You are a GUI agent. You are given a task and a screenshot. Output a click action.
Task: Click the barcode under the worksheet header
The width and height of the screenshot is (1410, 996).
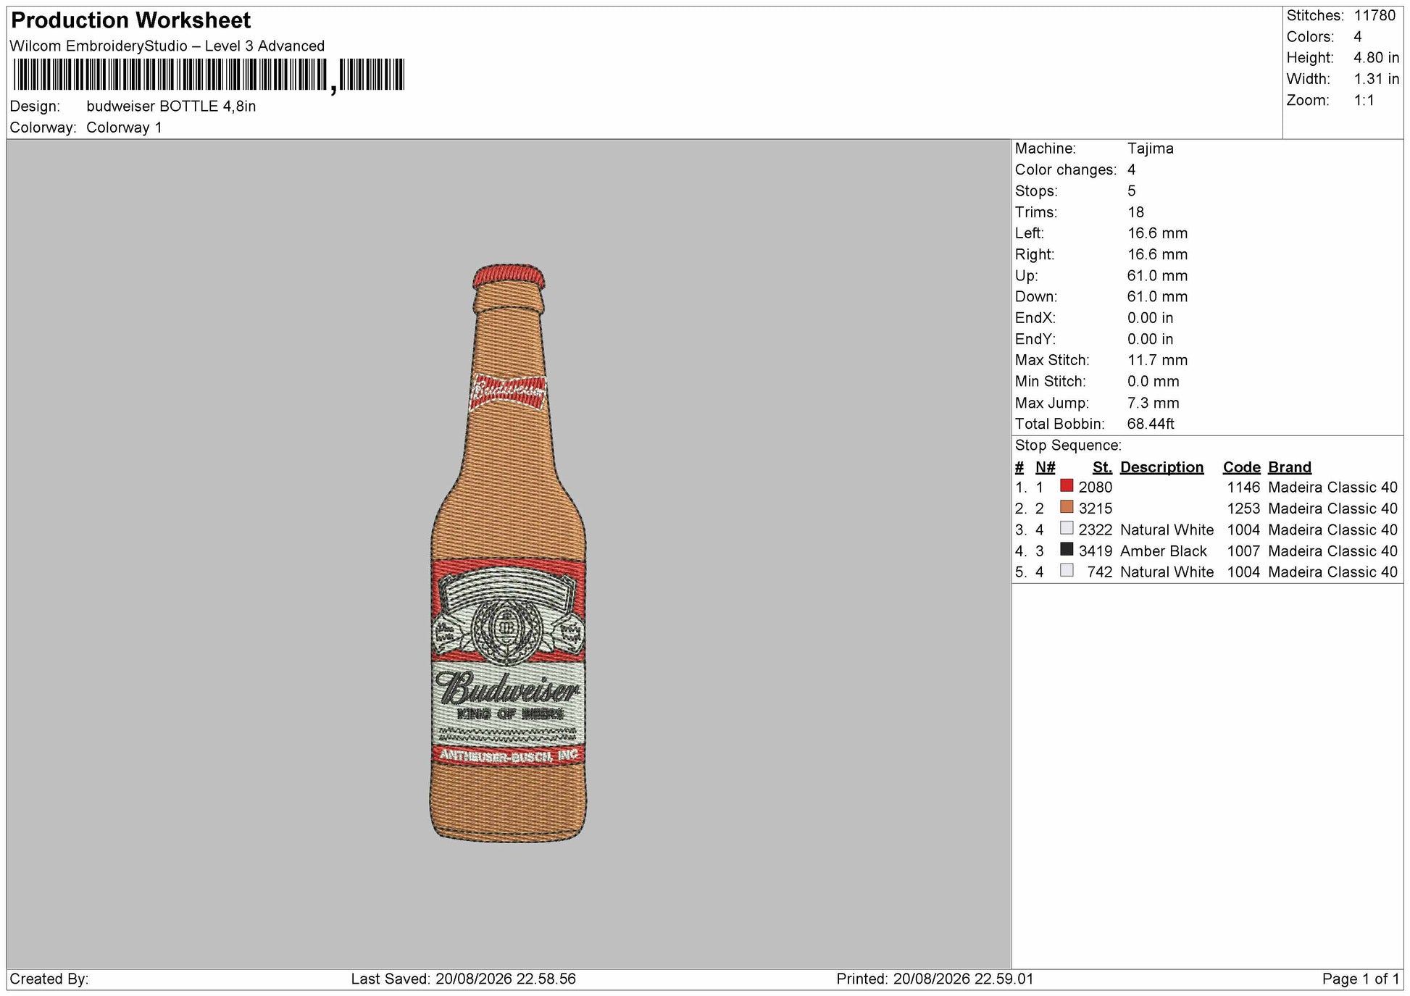pos(209,75)
